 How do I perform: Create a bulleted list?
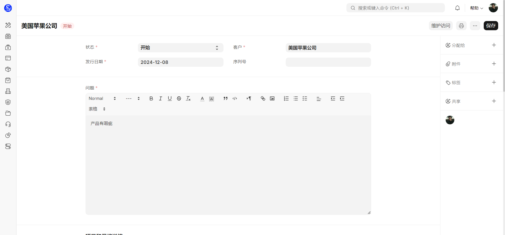click(x=295, y=99)
